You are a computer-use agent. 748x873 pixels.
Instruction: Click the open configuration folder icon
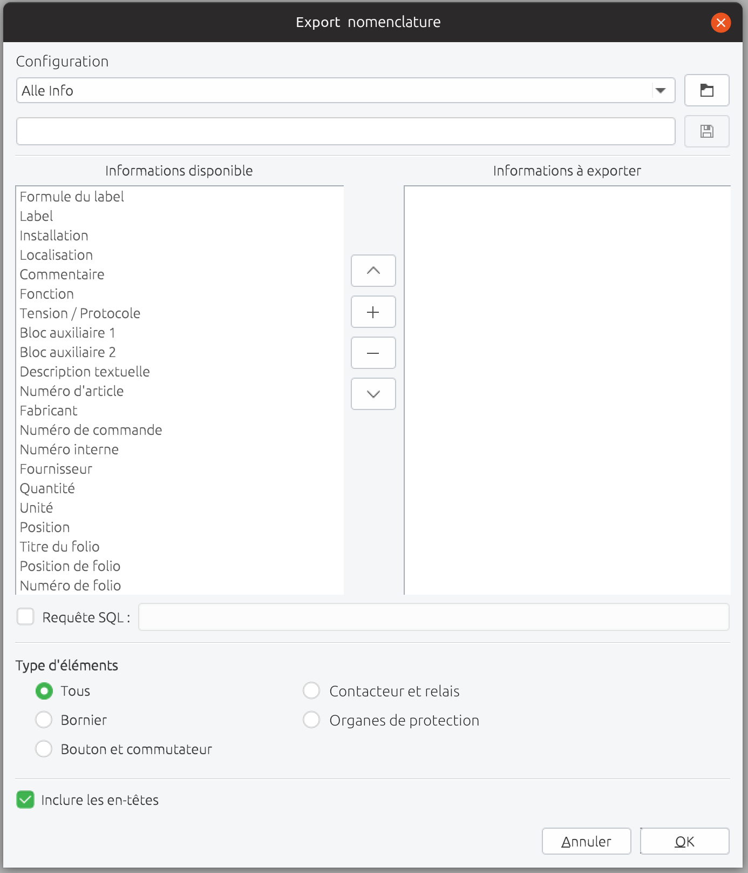(x=706, y=90)
